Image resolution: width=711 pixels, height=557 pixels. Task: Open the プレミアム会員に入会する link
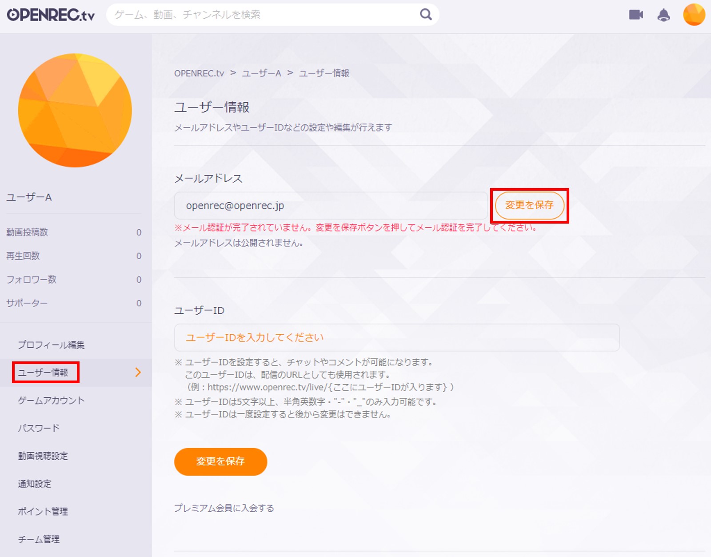point(224,508)
